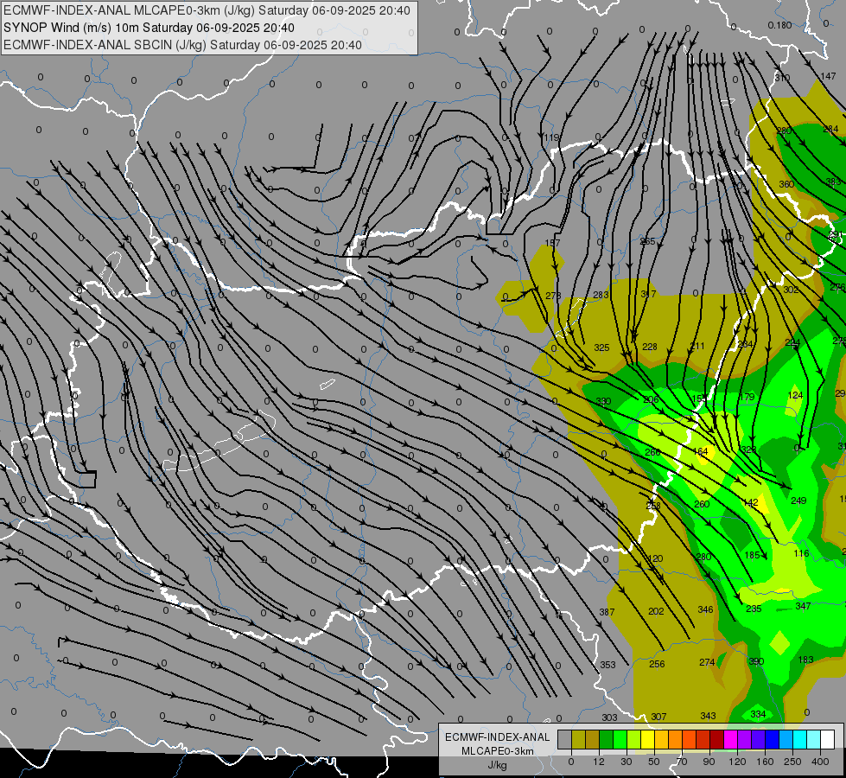Screen dimensions: 846x778
Task: Select the dark green legend swatch
Action: [607, 739]
